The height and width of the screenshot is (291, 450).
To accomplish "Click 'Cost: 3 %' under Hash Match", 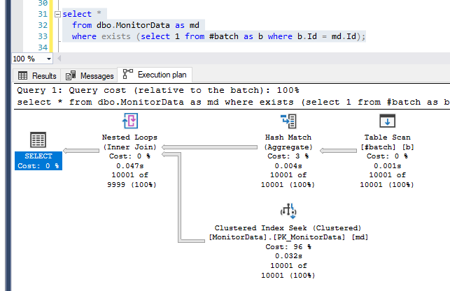I will coord(288,156).
